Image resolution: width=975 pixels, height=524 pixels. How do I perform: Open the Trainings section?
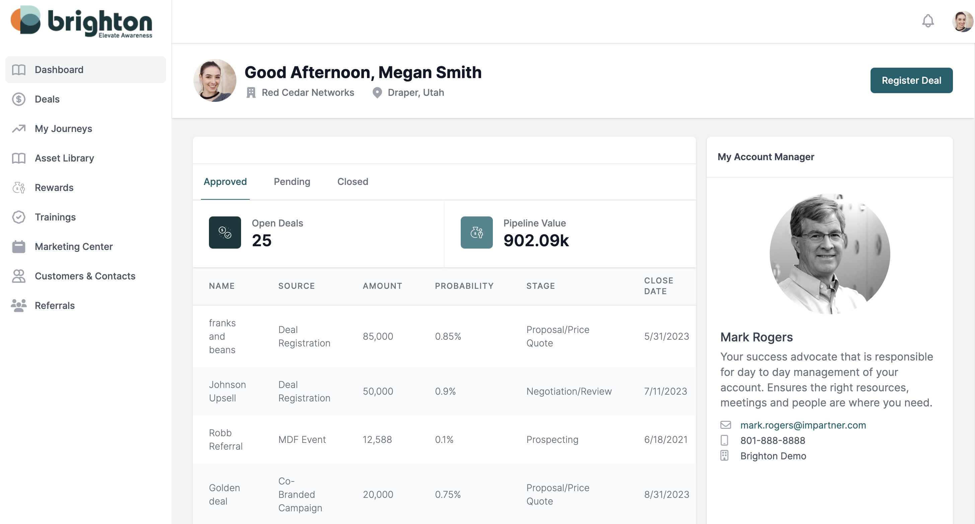pos(55,217)
